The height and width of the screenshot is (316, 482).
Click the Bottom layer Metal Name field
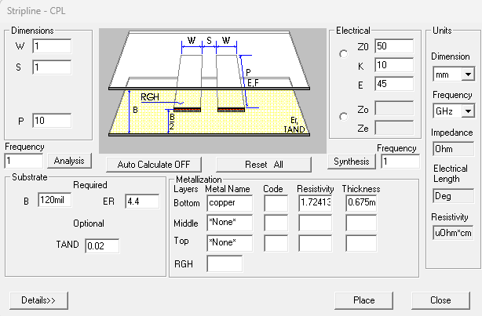(229, 203)
